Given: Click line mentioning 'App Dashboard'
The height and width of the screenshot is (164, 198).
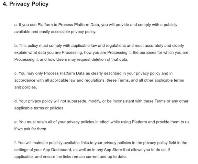Looking at the screenshot, I should tap(92, 150).
